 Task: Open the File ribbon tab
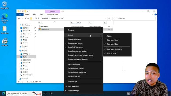tap(20, 15)
